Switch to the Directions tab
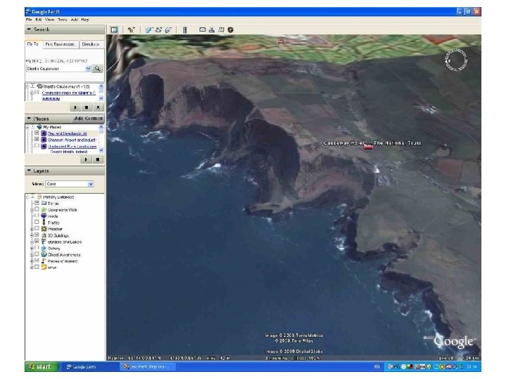 91,44
